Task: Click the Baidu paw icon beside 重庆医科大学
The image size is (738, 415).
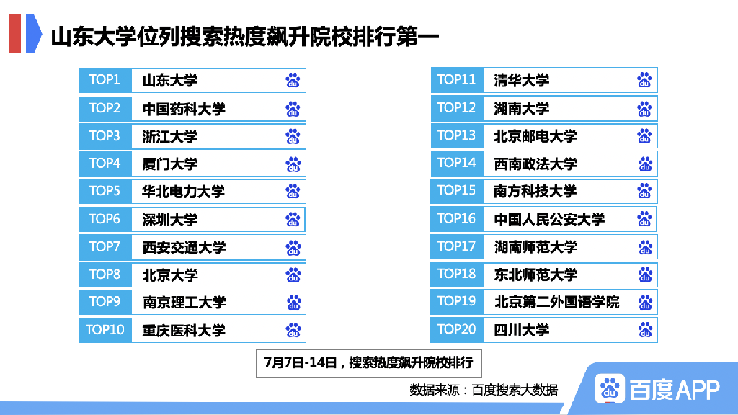Action: point(293,331)
